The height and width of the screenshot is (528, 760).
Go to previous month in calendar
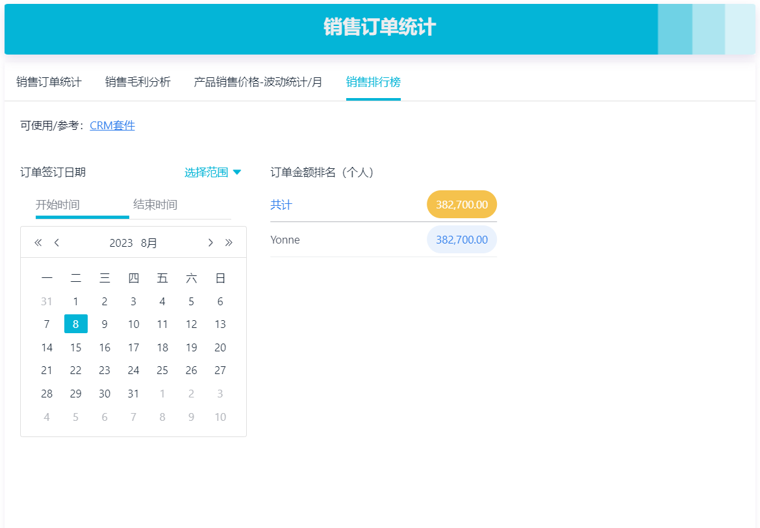(57, 243)
